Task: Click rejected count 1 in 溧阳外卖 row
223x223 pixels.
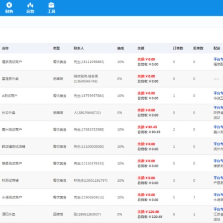Action: pos(194,214)
